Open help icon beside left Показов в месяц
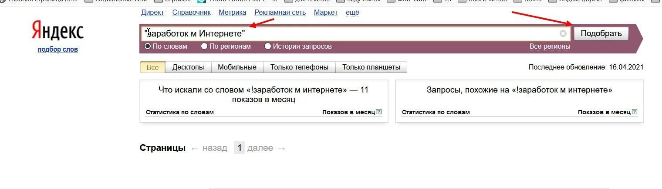662x189 pixels. pyautogui.click(x=379, y=112)
